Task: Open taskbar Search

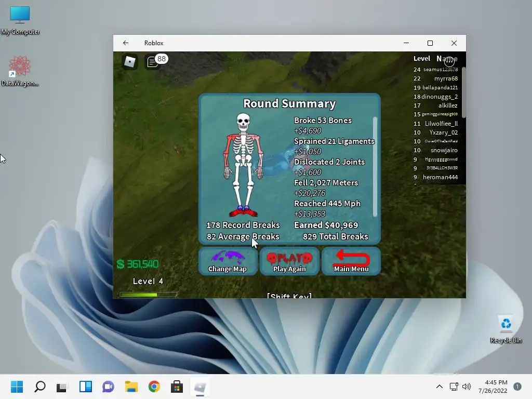Action: (x=39, y=387)
